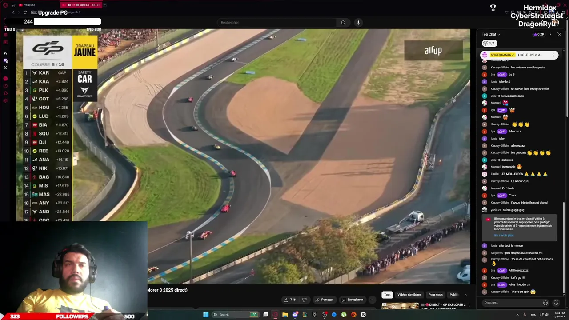569x320 pixels.
Task: Click luc jamet's gros respect message
Action: coord(523,252)
